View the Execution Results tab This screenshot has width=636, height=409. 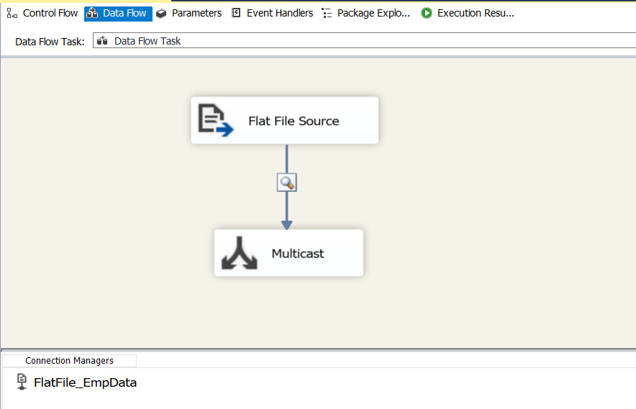pyautogui.click(x=468, y=14)
